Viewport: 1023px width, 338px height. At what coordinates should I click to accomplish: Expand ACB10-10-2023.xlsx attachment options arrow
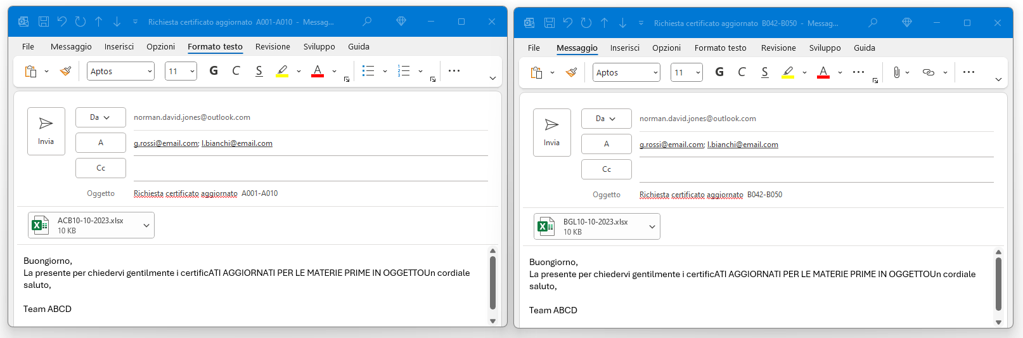tap(146, 225)
